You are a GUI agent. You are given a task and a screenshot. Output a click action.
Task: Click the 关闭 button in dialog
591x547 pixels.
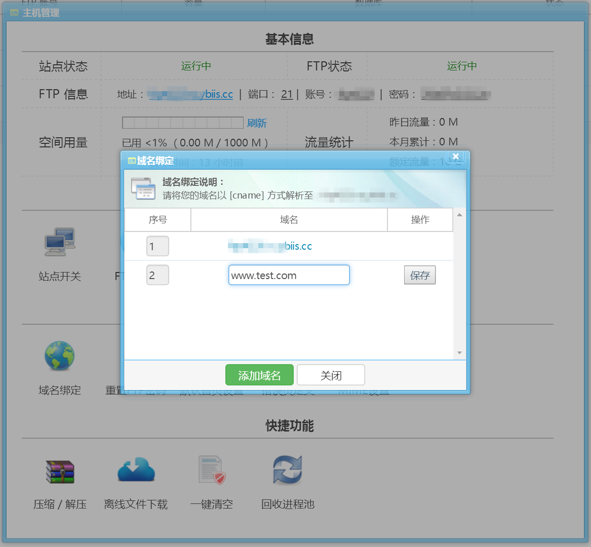(331, 375)
